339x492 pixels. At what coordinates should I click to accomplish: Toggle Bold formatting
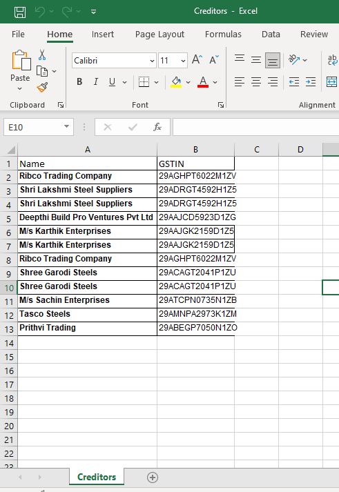(x=79, y=82)
